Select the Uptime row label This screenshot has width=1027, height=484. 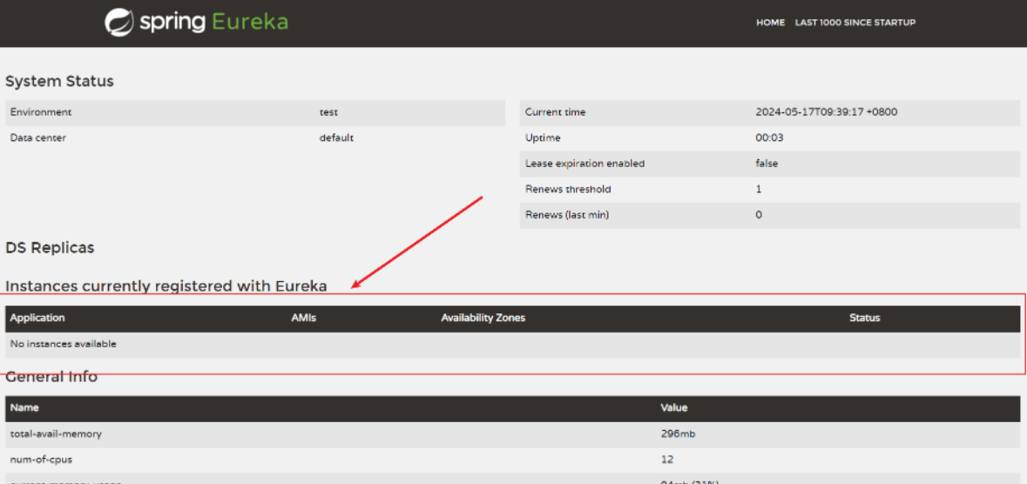(x=543, y=138)
